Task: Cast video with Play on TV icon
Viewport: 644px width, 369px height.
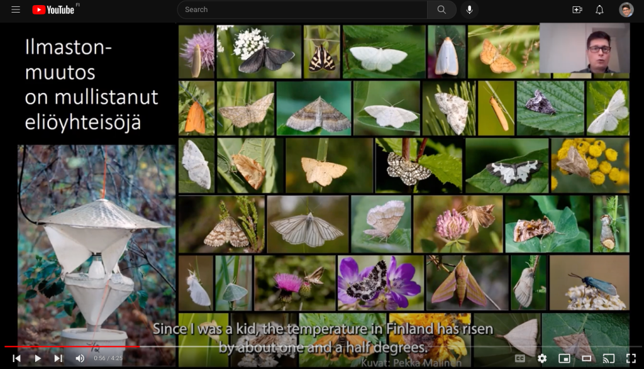Action: coord(608,358)
